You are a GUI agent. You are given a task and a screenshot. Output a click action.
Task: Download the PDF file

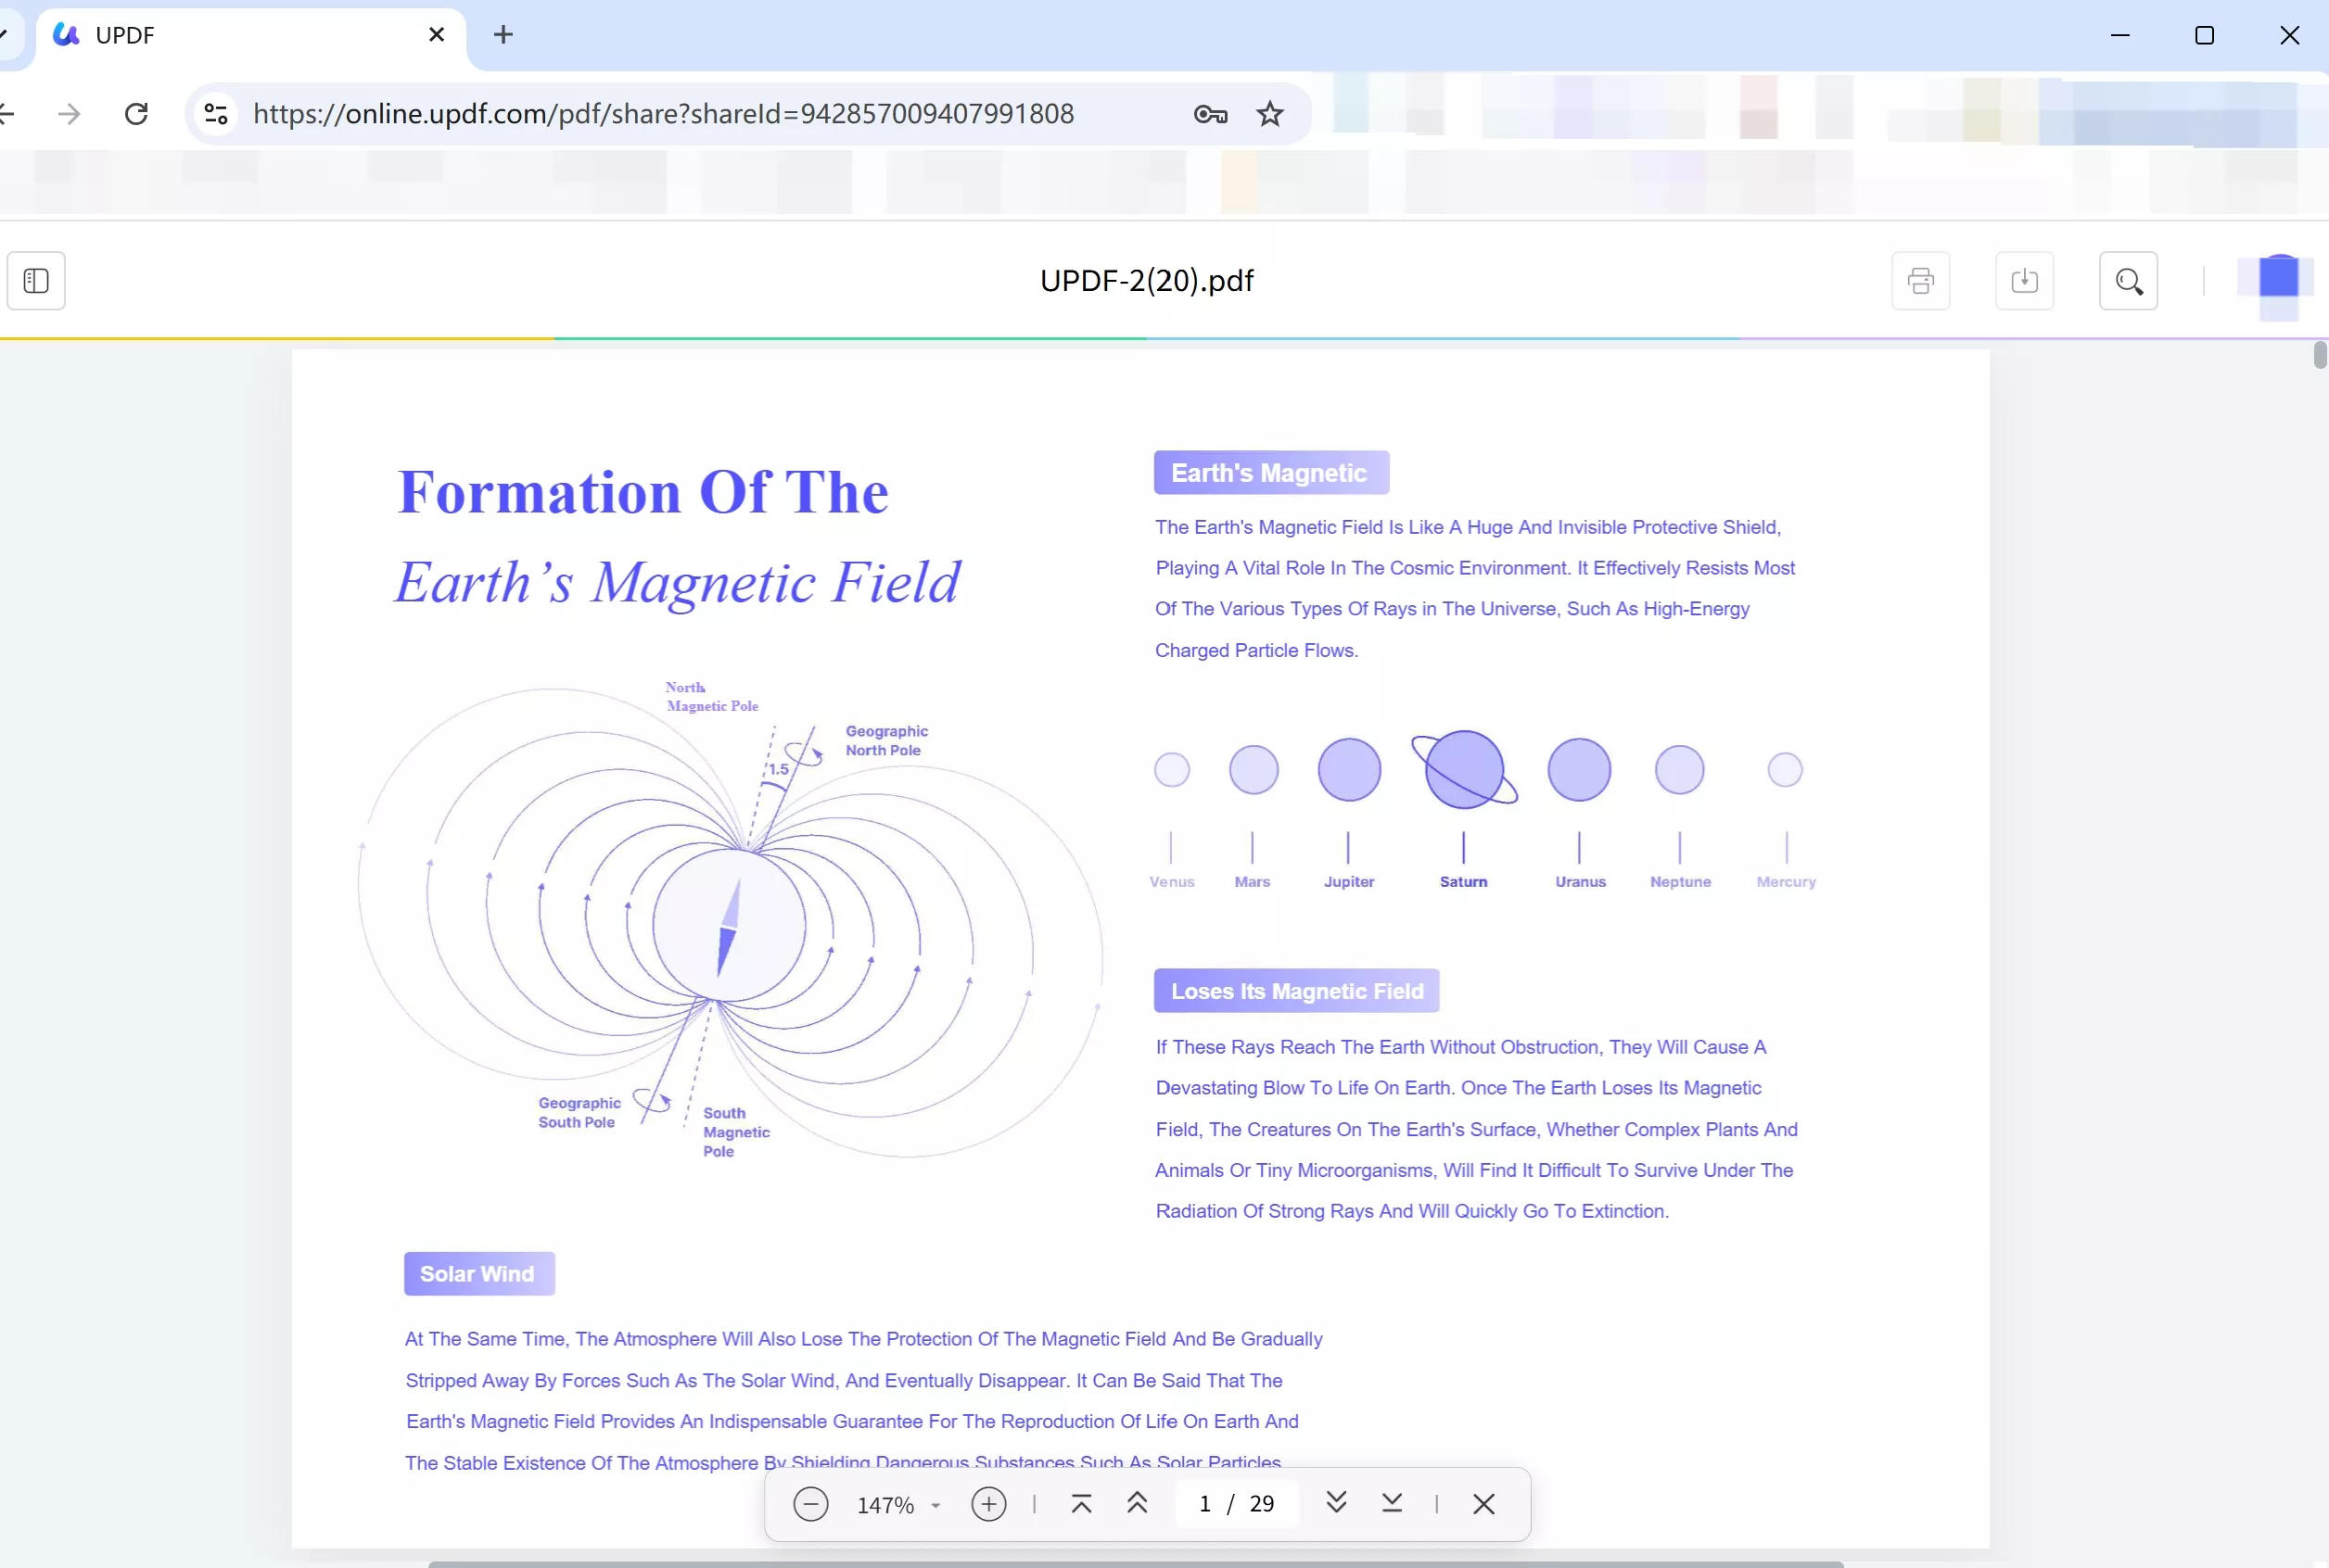tap(2024, 281)
